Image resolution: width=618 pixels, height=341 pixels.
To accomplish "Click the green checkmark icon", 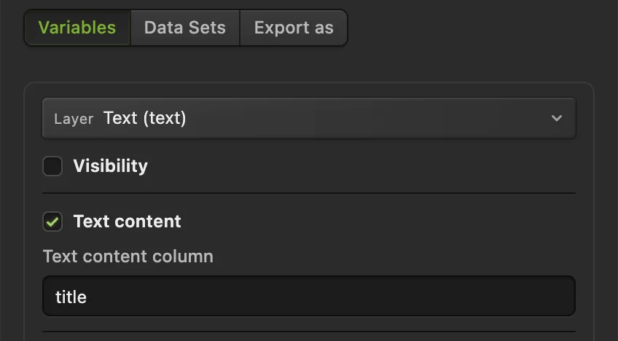I will (52, 222).
